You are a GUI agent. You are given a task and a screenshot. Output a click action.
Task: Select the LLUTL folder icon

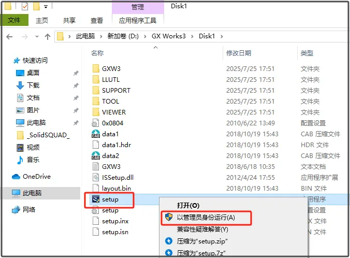(x=96, y=79)
